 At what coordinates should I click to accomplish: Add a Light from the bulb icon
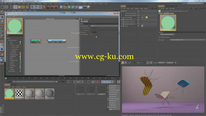pos(88,7)
